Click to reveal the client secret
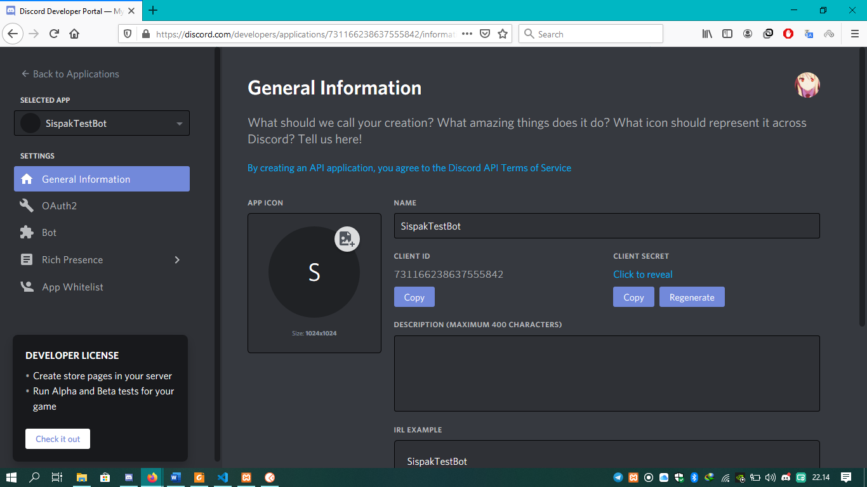Viewport: 867px width, 487px height. 643,275
